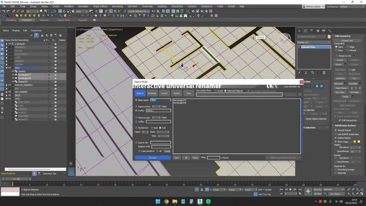Toggle the Full Interactivity checkbox
366x206 pixels.
(340, 120)
